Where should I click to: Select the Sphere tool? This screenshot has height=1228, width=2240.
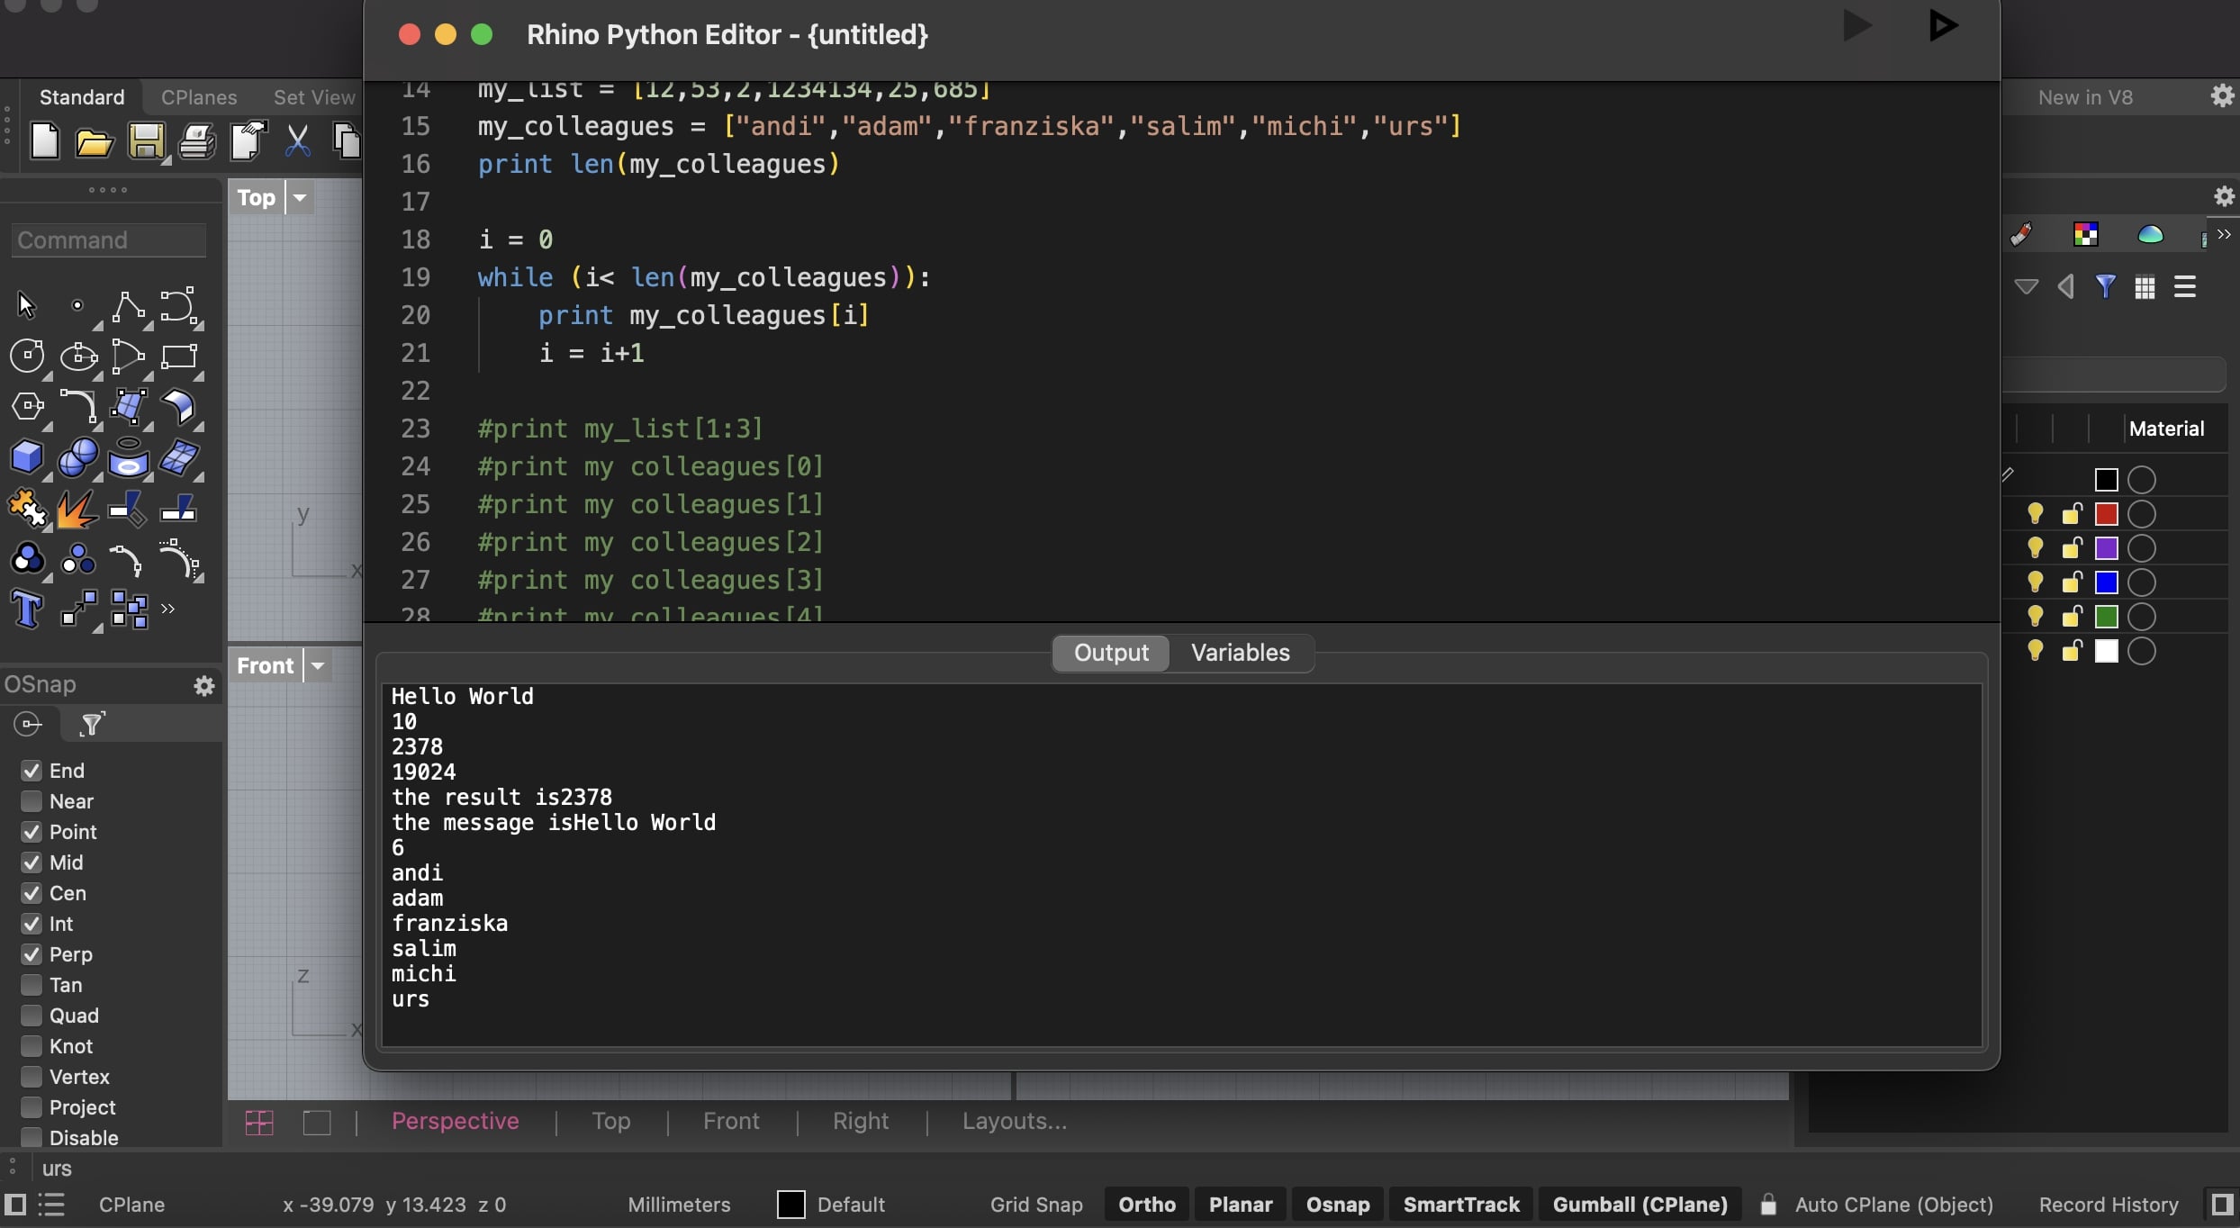tap(77, 457)
